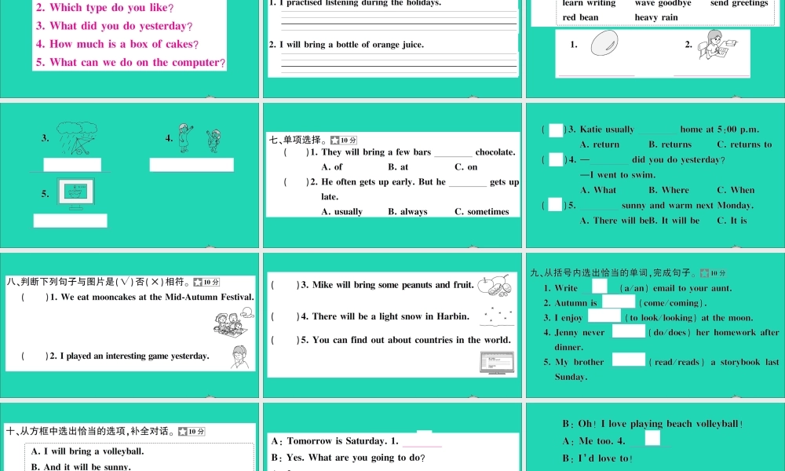This screenshot has height=471, width=785.
Task: Click the blank box after 'I enjoy'
Action: click(x=604, y=316)
